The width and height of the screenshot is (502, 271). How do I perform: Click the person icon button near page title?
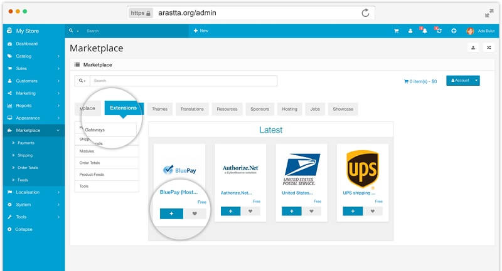point(473,48)
